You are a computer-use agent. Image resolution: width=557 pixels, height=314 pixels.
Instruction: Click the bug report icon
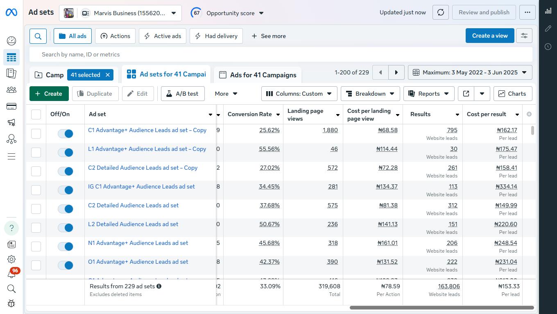[11, 304]
